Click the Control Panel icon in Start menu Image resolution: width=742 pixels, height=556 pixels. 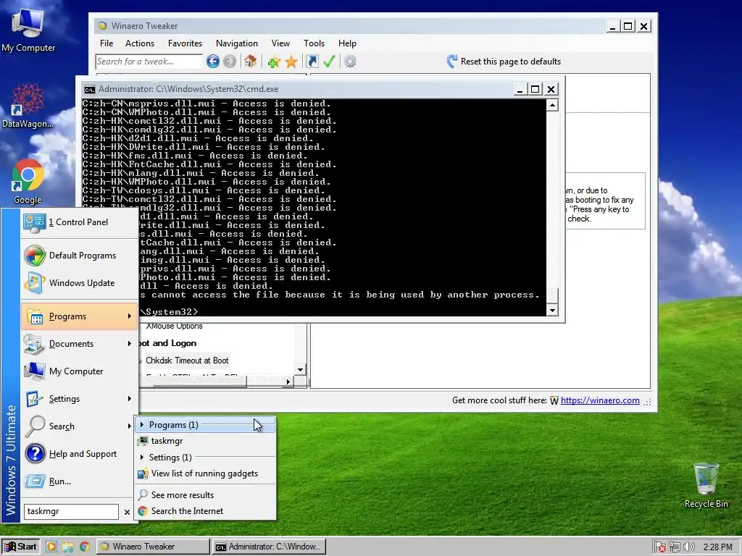[x=35, y=223]
